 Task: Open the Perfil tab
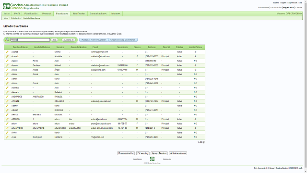point(17,14)
